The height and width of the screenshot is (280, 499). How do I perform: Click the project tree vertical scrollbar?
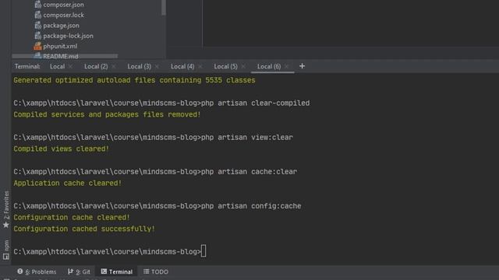tap(164, 8)
